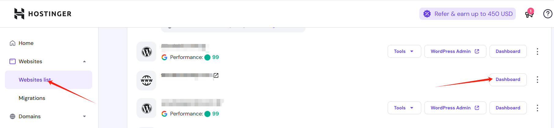Viewport: 554px width, 128px height.
Task: Open three-dot menu for third website
Action: click(x=537, y=108)
